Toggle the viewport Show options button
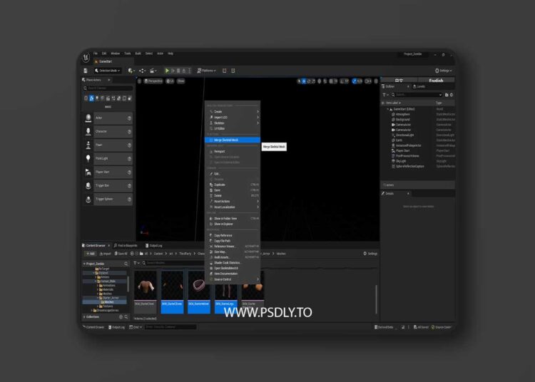The image size is (535, 382). tap(181, 81)
